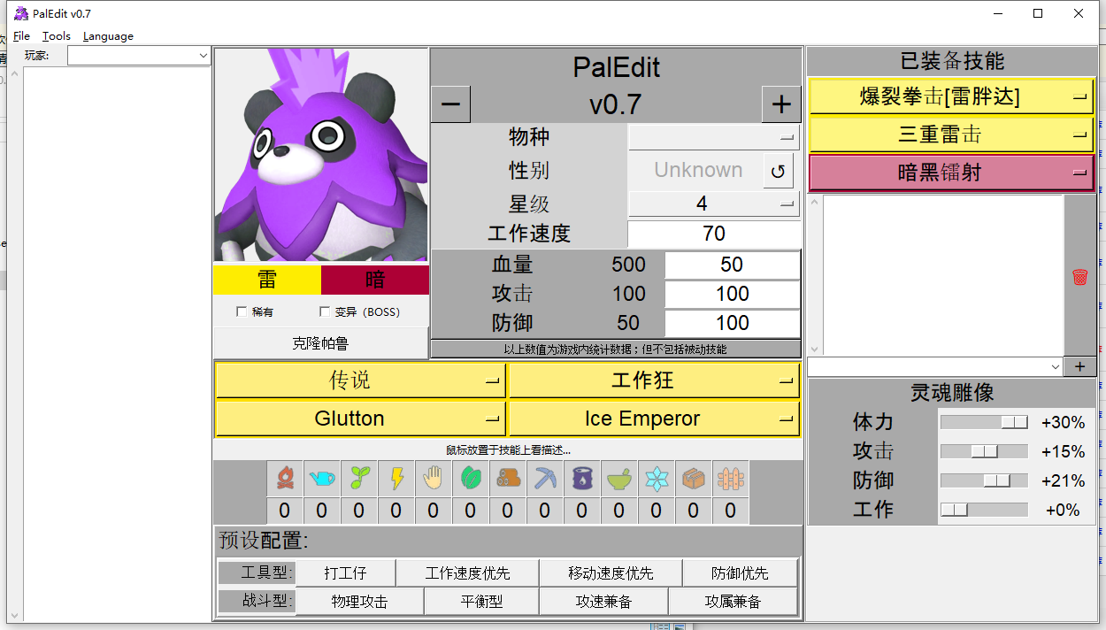This screenshot has width=1106, height=630.
Task: Apply the 移动速度优先 preset
Action: coord(611,573)
